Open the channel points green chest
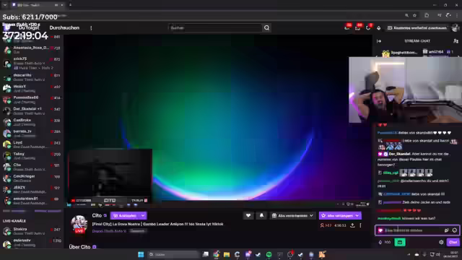 coord(400,242)
